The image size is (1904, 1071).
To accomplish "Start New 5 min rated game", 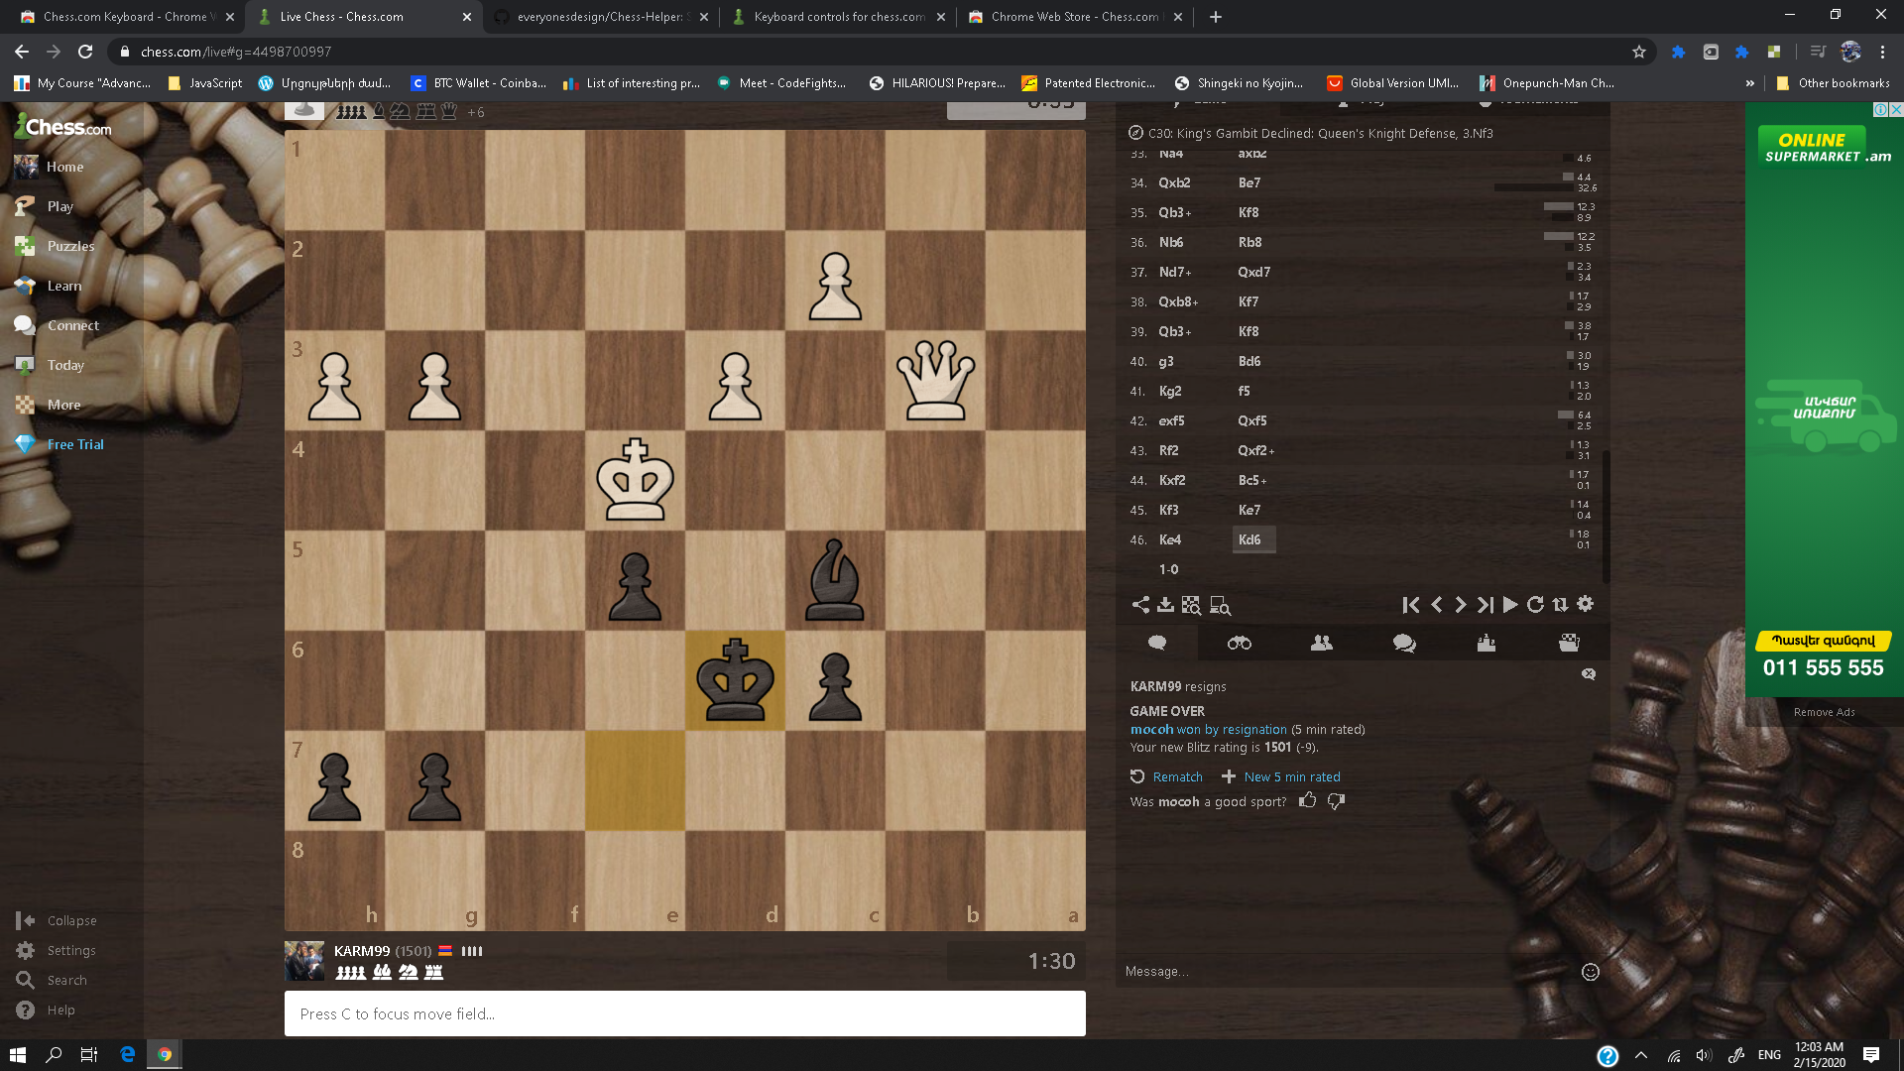I will tap(1291, 776).
